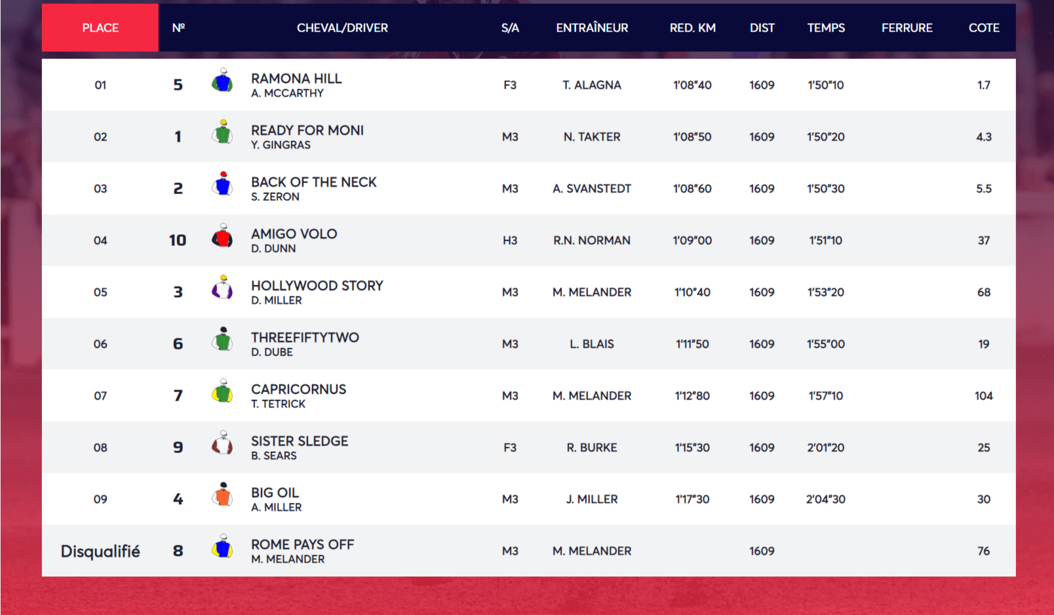Click odds value 76 for Rome Pays Off
Screen dimensions: 1054x615
[x=984, y=551]
